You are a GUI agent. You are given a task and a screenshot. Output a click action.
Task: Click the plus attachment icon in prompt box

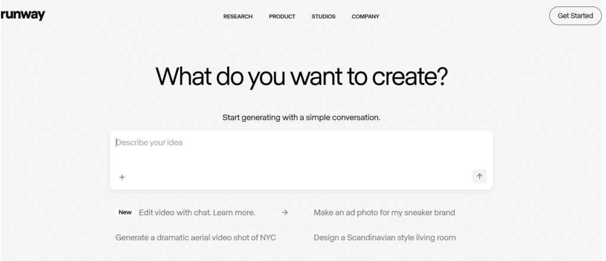point(122,177)
